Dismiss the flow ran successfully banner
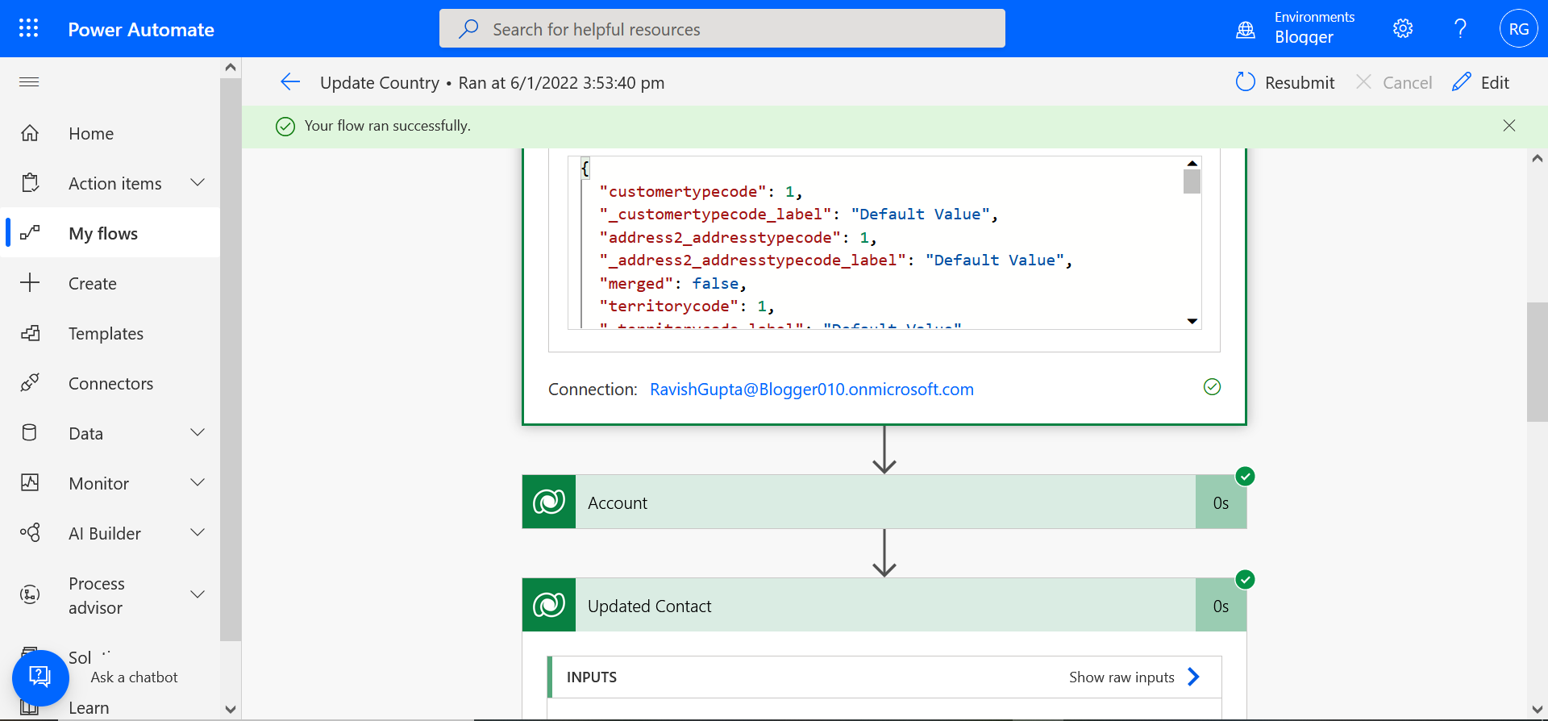This screenshot has height=721, width=1548. coord(1509,126)
